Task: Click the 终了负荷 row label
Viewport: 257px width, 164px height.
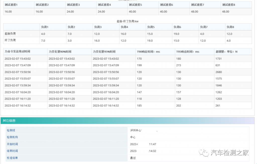Action: [10, 40]
